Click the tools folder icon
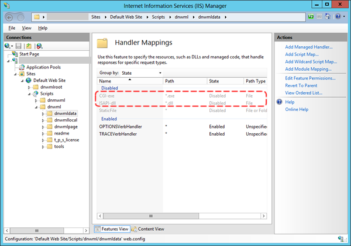Viewport: 351px width, 246px height. 50,147
